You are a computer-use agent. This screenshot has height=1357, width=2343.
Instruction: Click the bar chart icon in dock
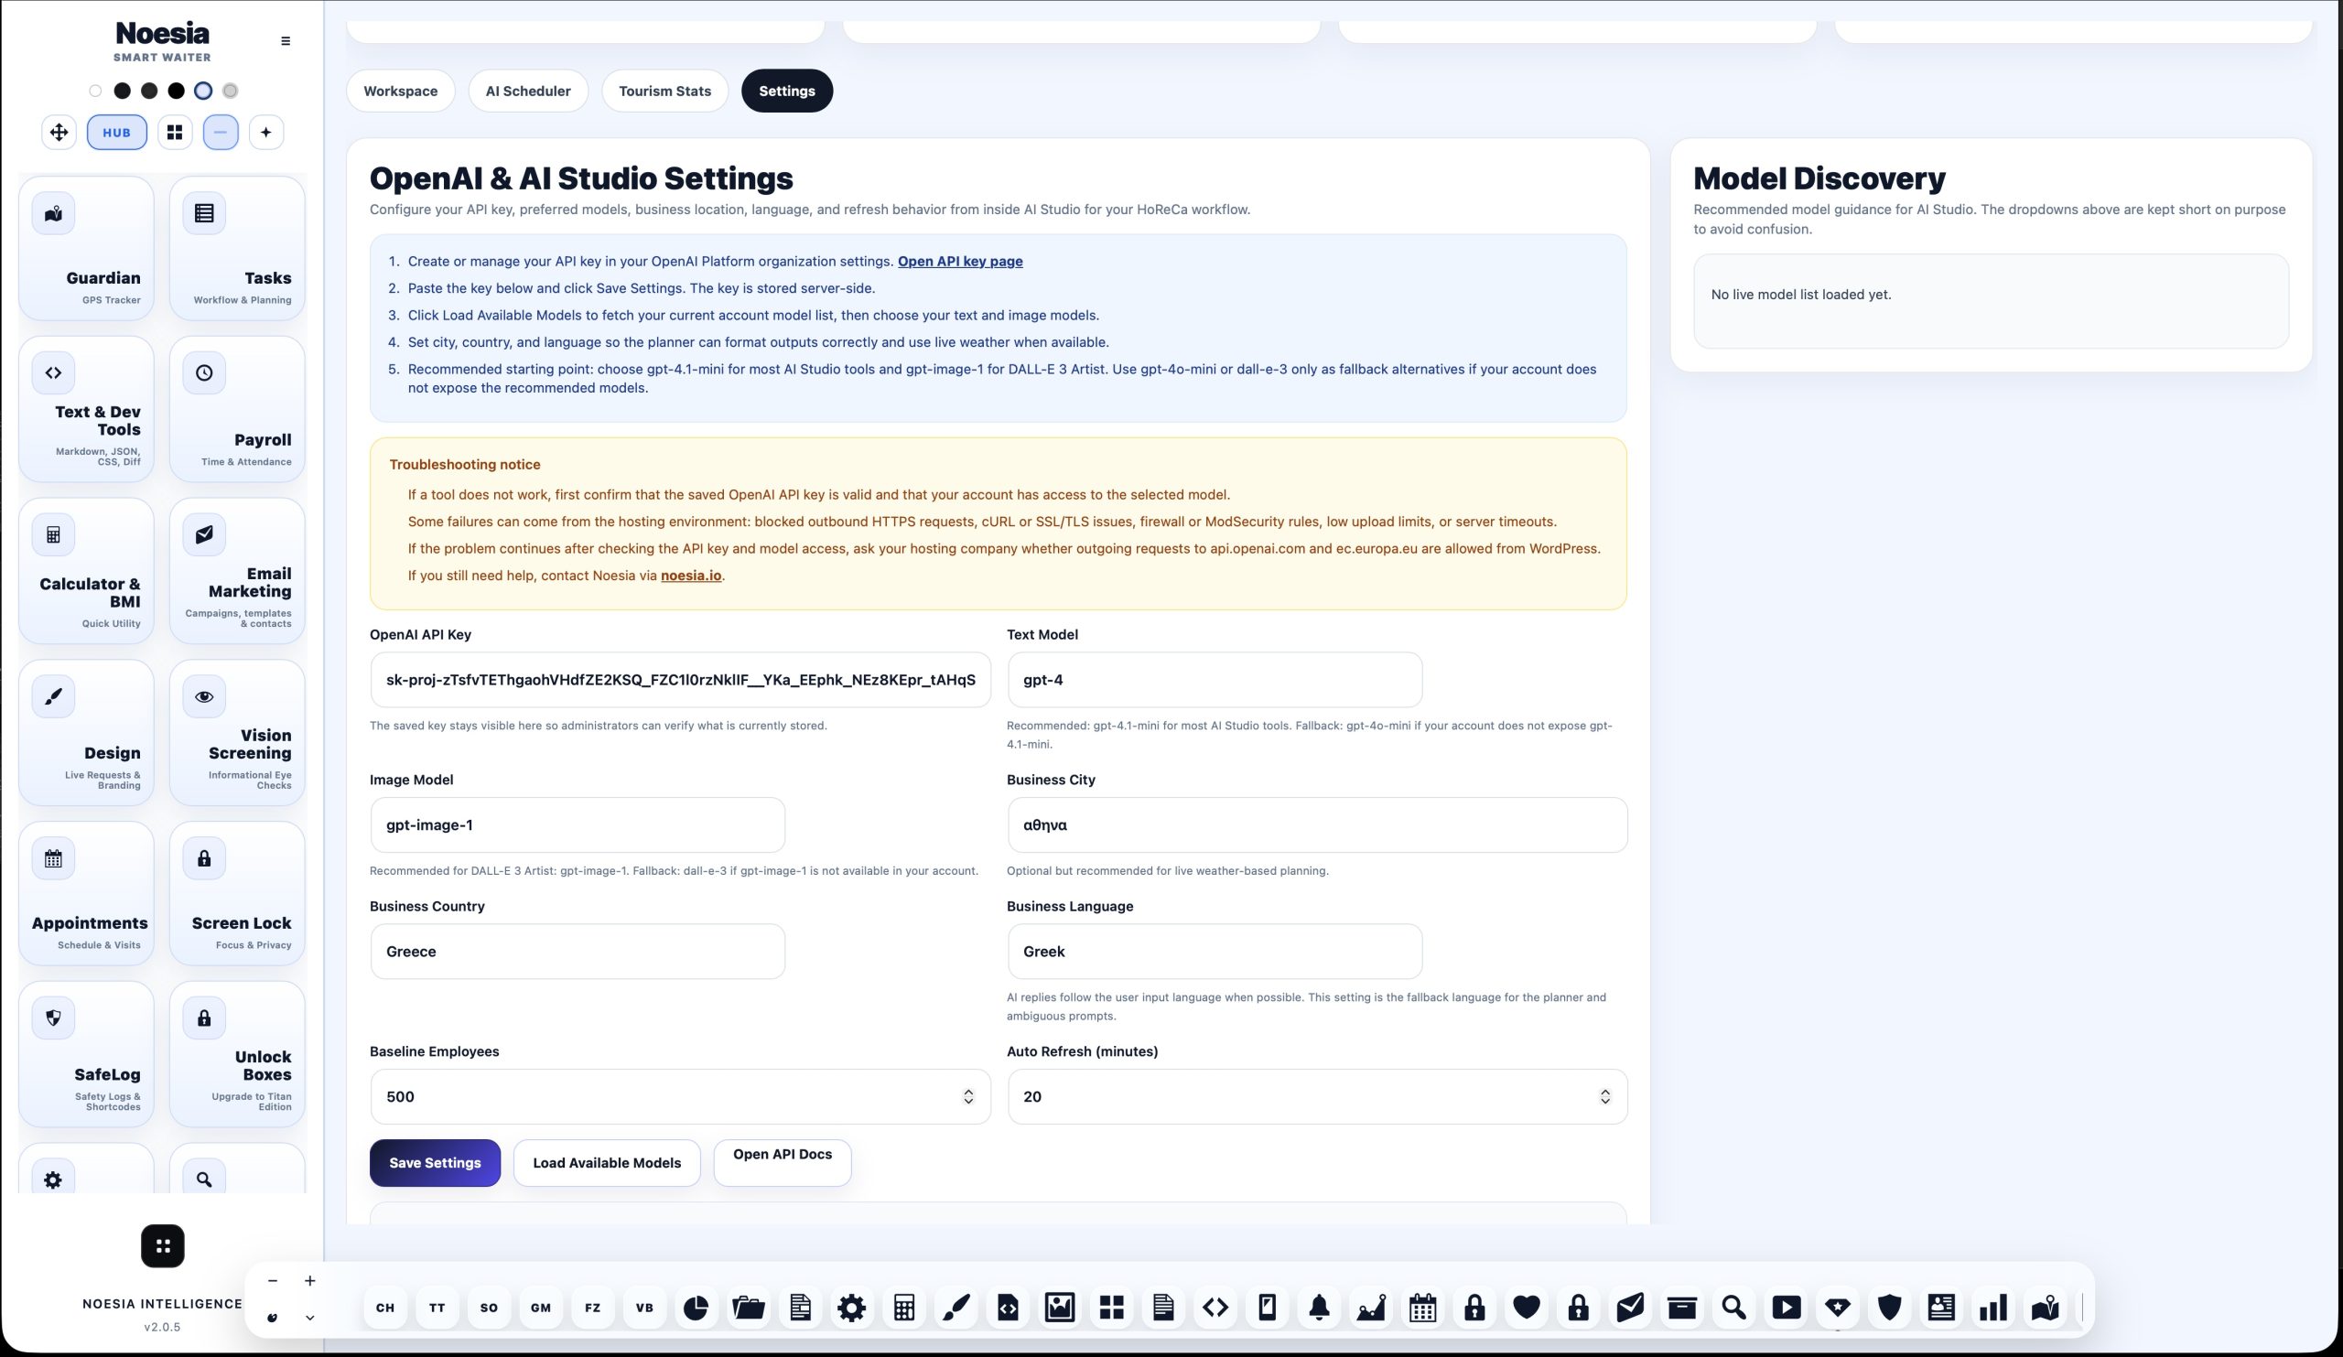tap(1993, 1308)
